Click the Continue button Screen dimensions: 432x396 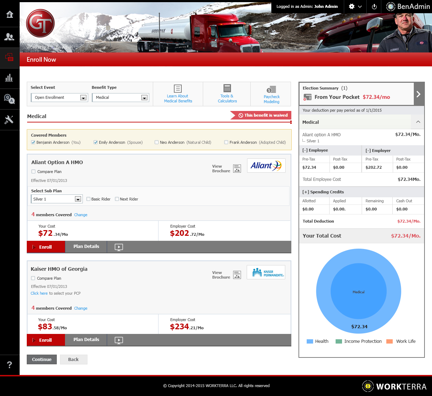click(x=42, y=360)
